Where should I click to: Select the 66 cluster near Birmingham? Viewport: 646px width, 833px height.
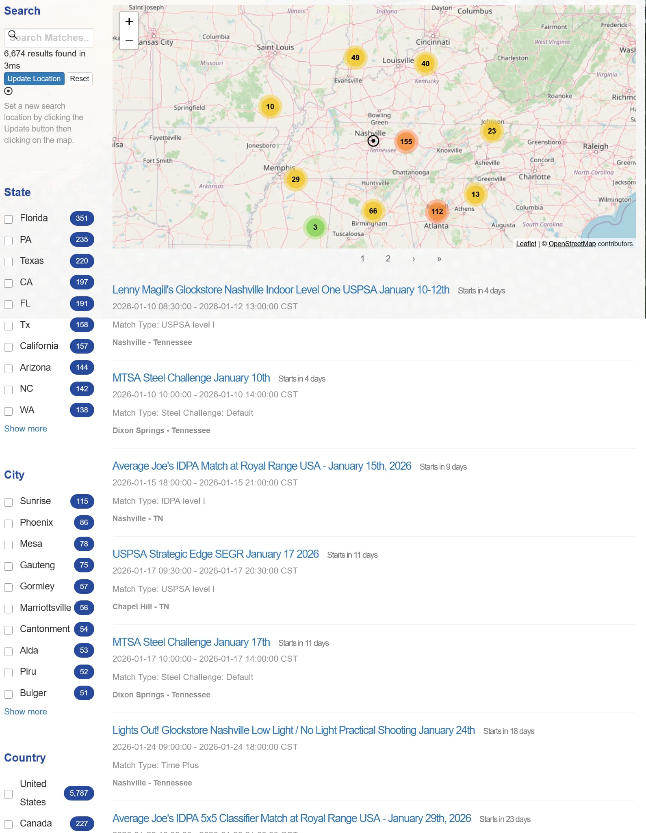(373, 211)
